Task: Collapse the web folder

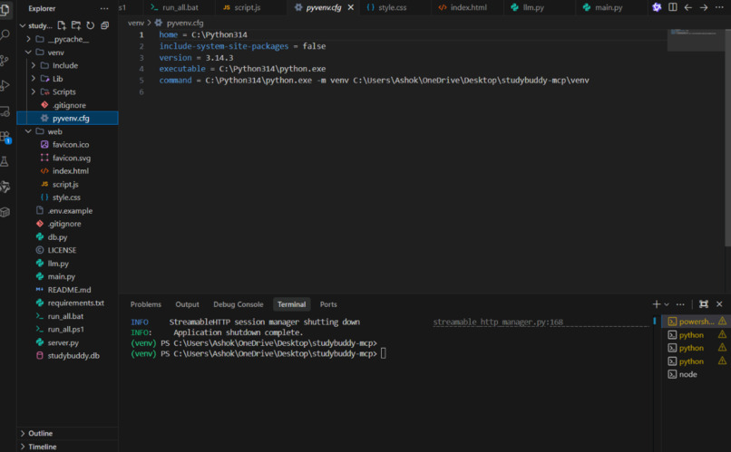Action: pyautogui.click(x=28, y=131)
